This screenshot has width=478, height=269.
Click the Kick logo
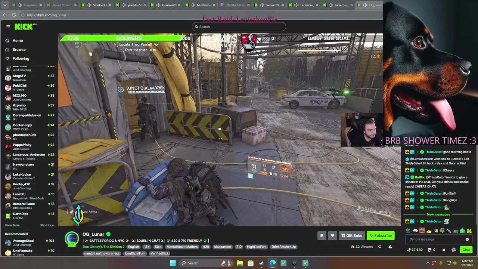tap(25, 27)
